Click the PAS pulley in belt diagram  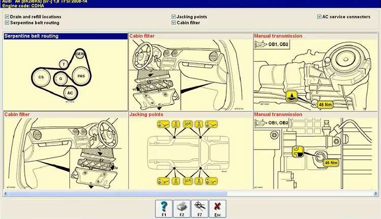coord(81,76)
